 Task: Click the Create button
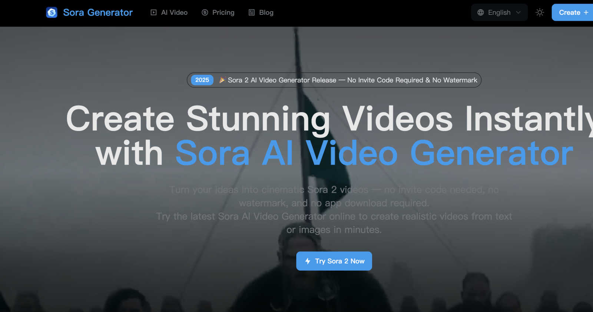[x=572, y=13]
